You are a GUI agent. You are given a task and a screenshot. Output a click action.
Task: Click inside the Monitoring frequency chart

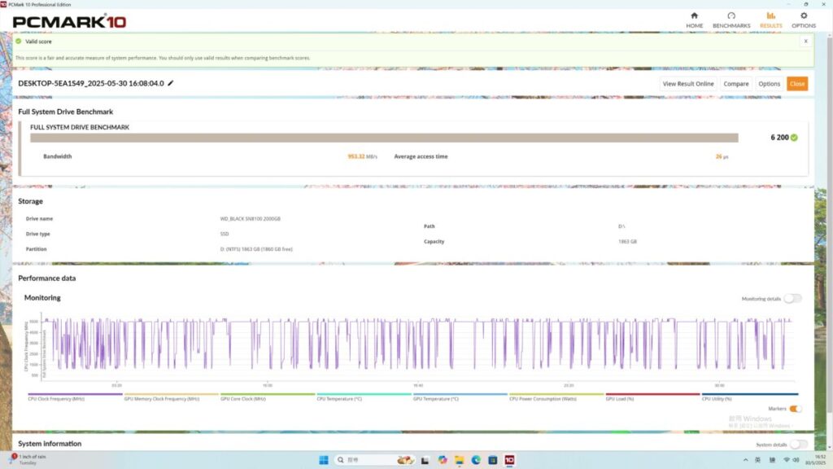coord(419,345)
